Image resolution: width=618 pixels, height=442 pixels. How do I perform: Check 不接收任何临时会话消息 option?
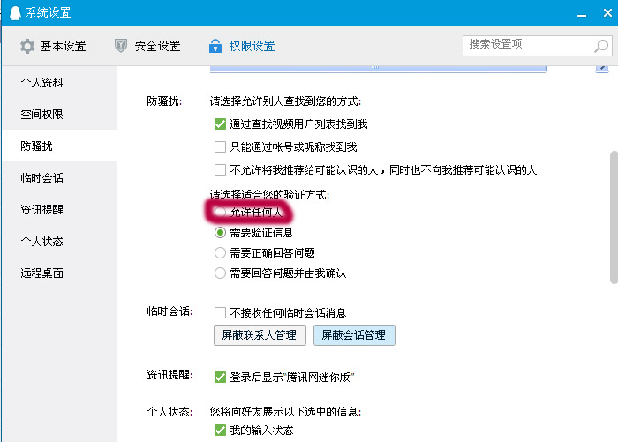click(221, 312)
